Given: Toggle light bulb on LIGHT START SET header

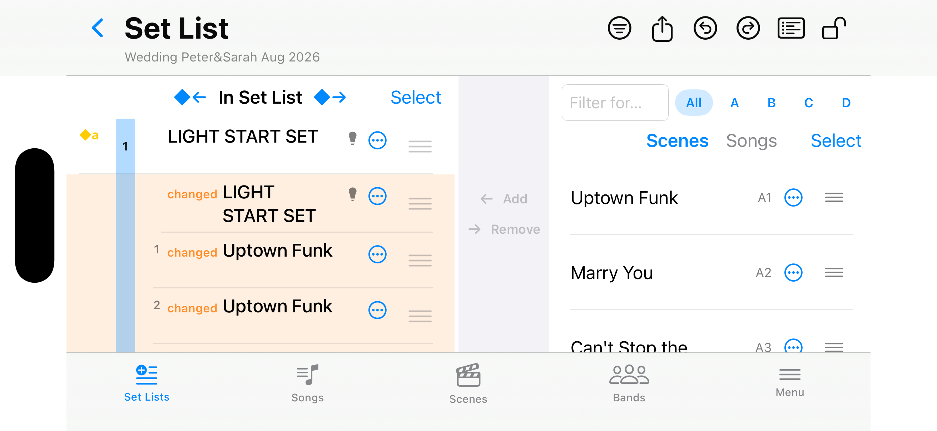Looking at the screenshot, I should (x=352, y=139).
